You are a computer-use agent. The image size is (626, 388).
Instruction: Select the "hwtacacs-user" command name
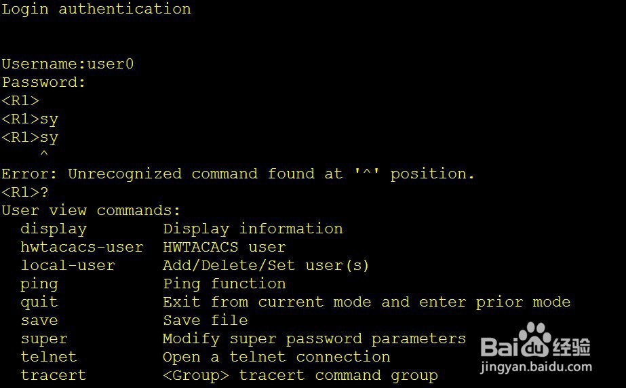point(82,247)
